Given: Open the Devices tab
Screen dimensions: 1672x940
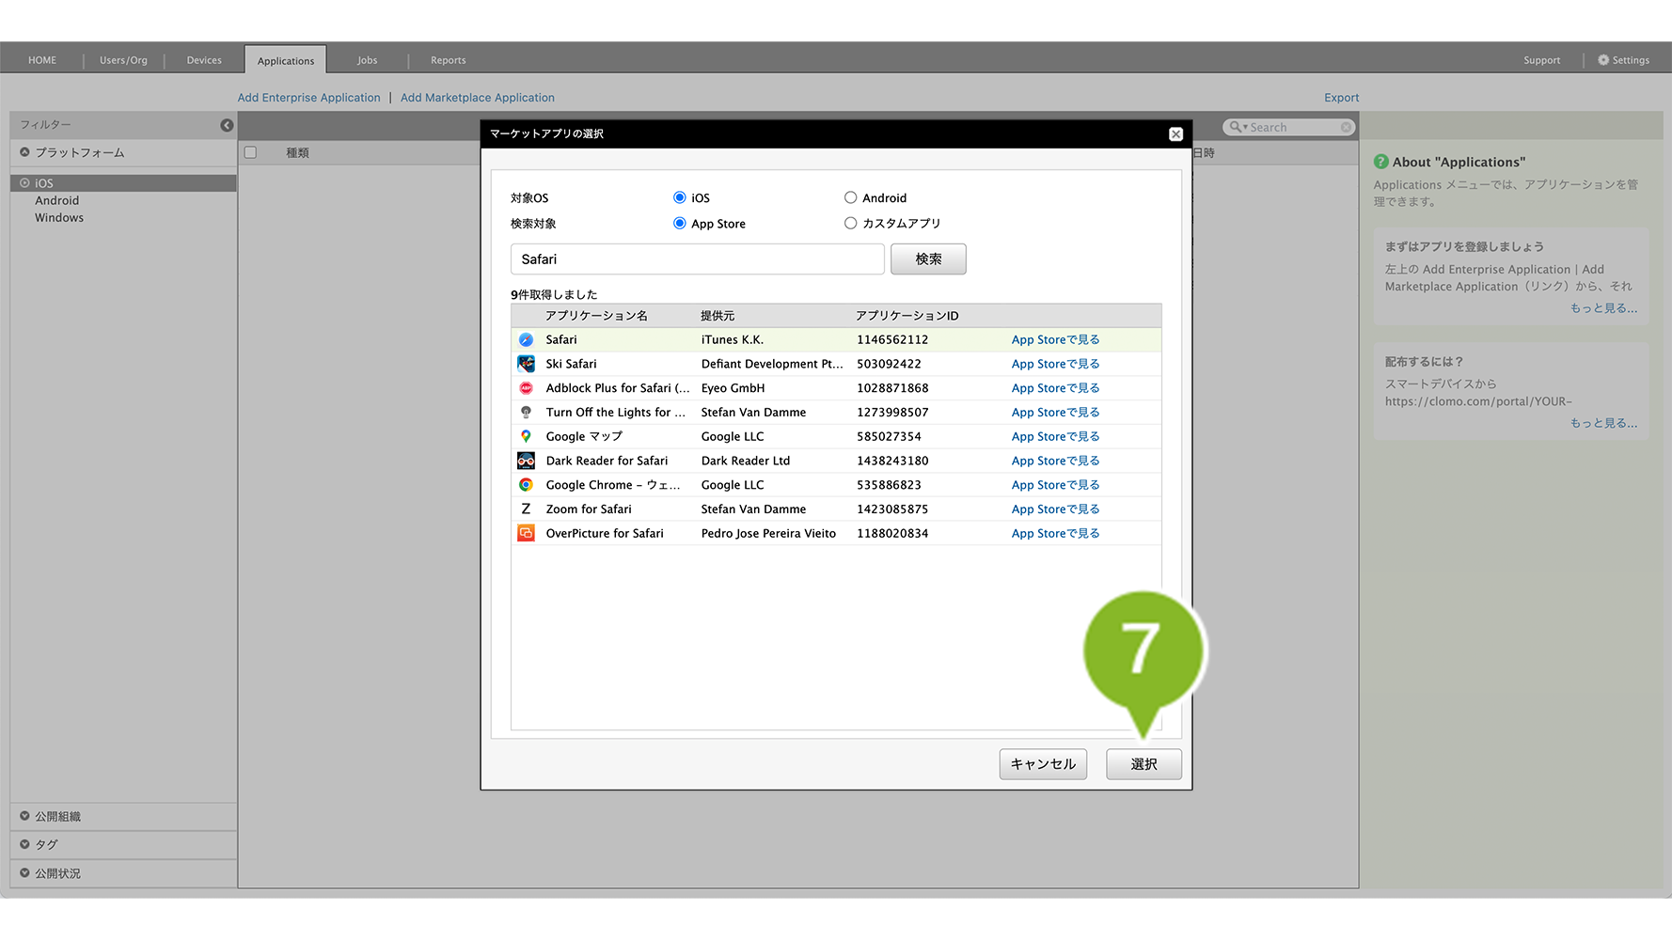Looking at the screenshot, I should pos(204,60).
